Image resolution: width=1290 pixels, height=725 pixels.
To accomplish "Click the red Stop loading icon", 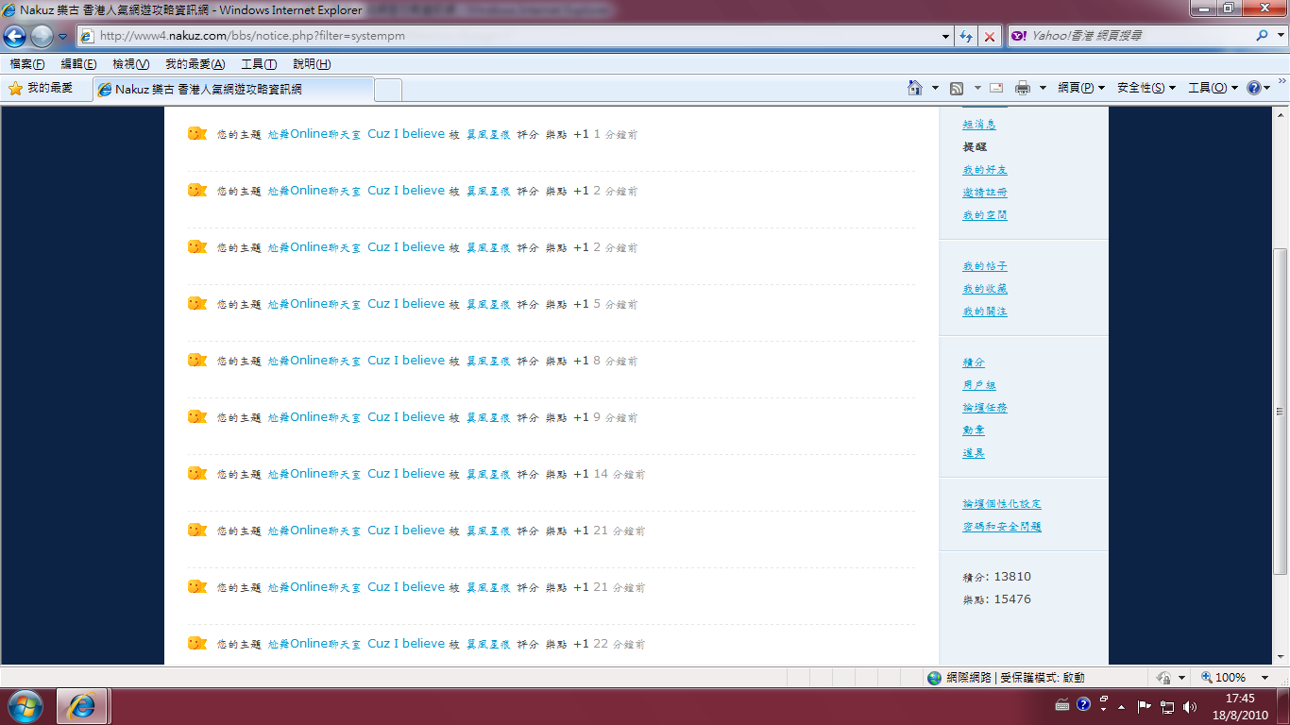I will [x=989, y=37].
